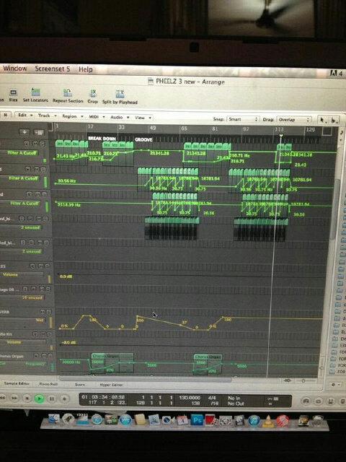Viewport: 346px width, 462px height.
Task: Click the add track plus button
Action: click(24, 131)
